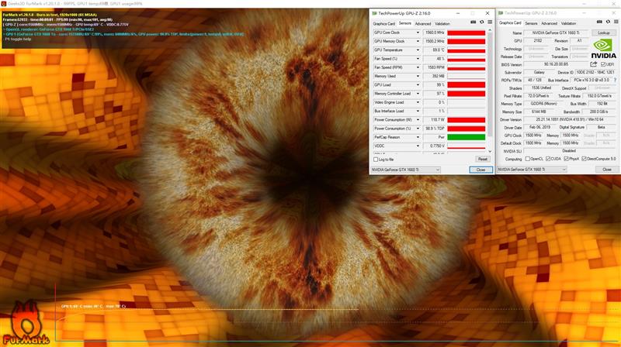Click GPU Load red graph bar
This screenshot has width=621, height=347.
467,84
